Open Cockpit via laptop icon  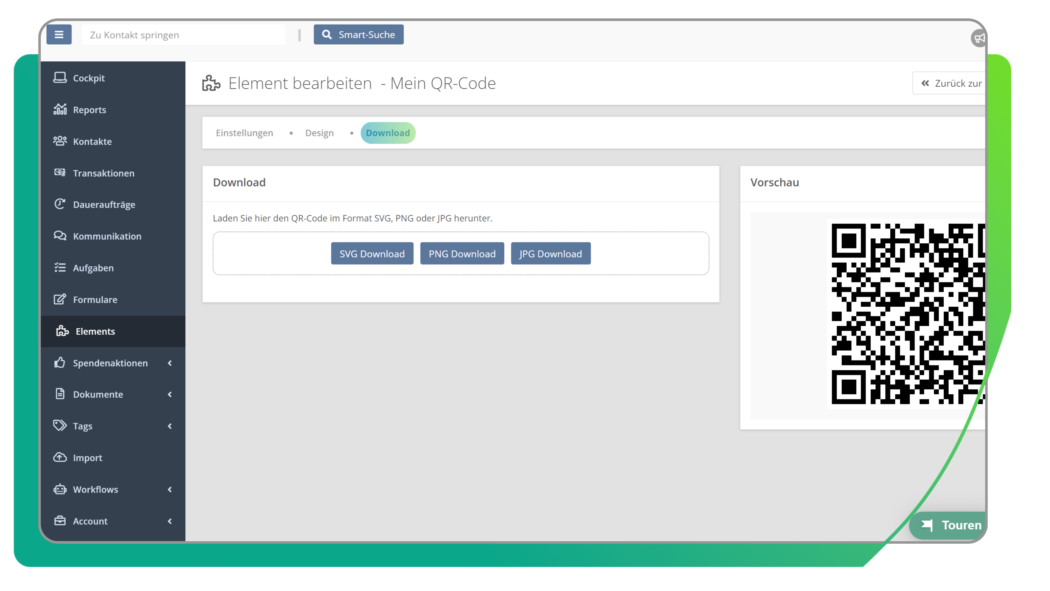60,77
